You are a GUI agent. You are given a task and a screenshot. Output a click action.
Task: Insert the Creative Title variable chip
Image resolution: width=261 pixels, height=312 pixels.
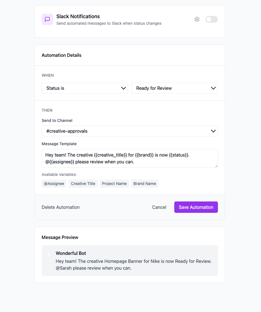tap(83, 184)
